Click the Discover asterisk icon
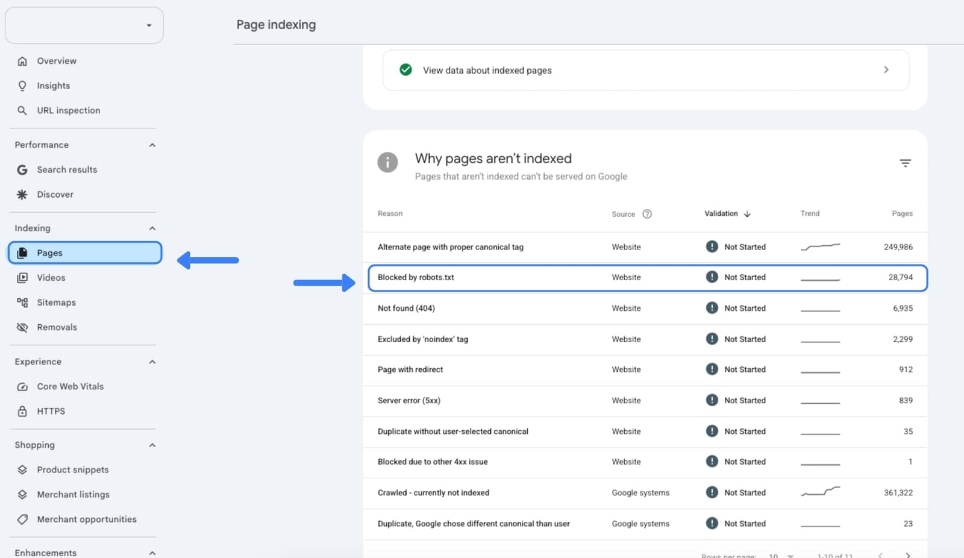Viewport: 964px width, 558px height. pyautogui.click(x=22, y=195)
